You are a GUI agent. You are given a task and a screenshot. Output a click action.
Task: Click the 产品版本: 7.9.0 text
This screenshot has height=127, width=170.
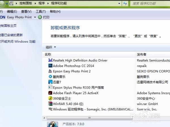coord(73,124)
